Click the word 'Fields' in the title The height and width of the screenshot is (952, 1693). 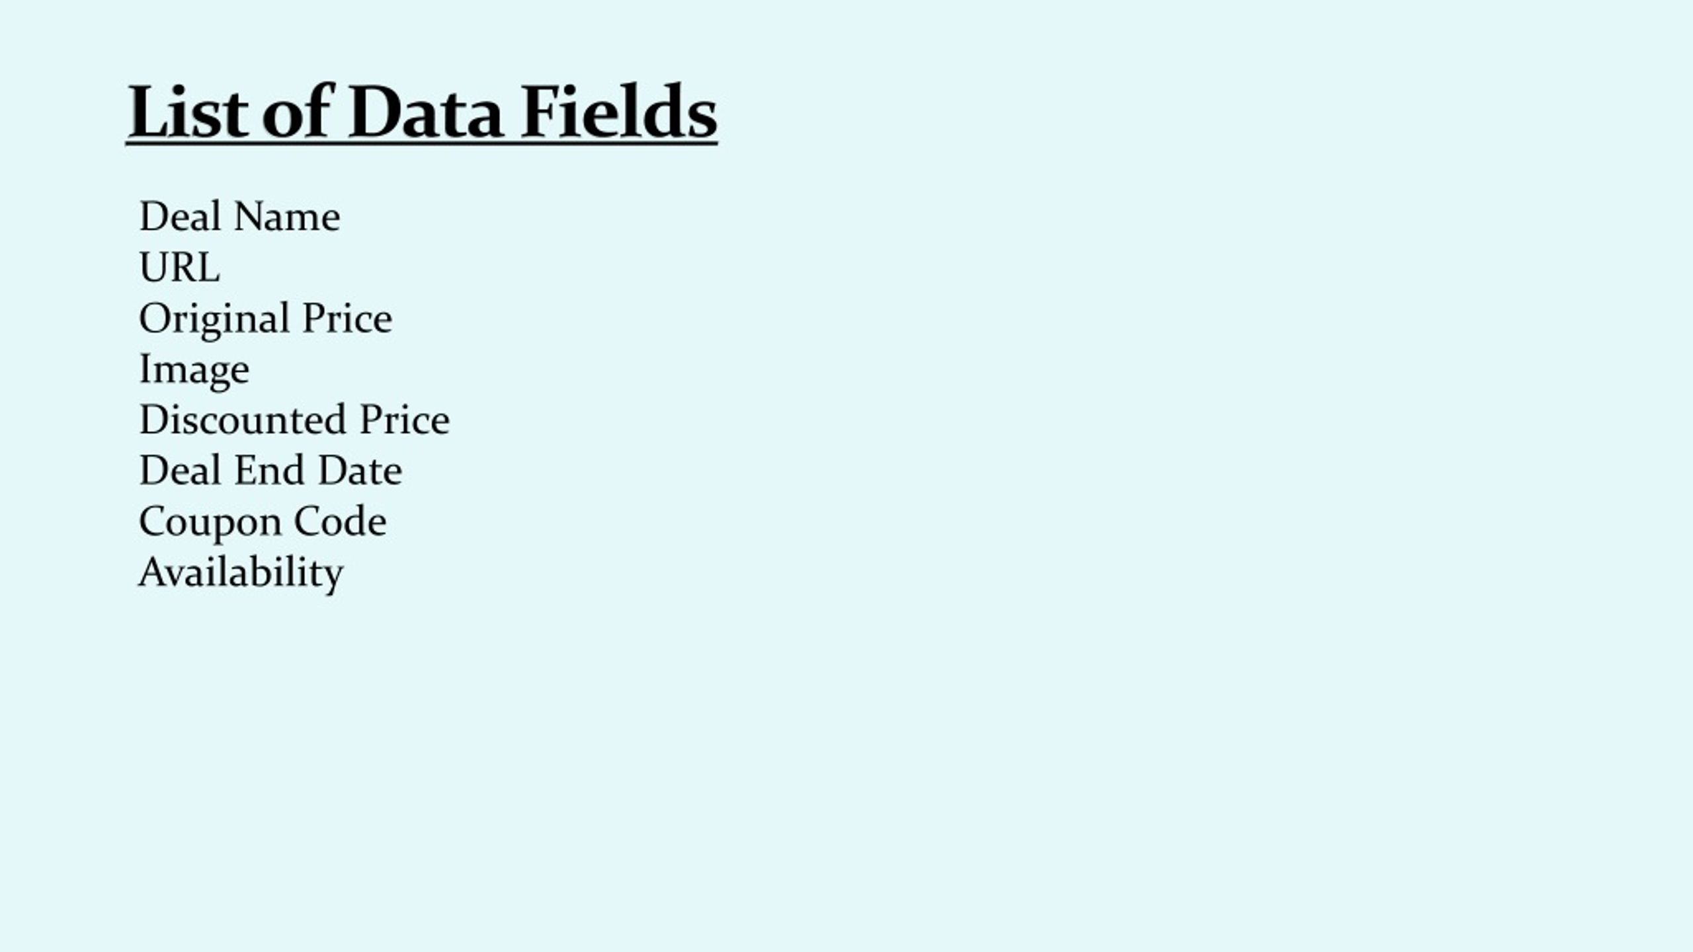[x=619, y=111]
